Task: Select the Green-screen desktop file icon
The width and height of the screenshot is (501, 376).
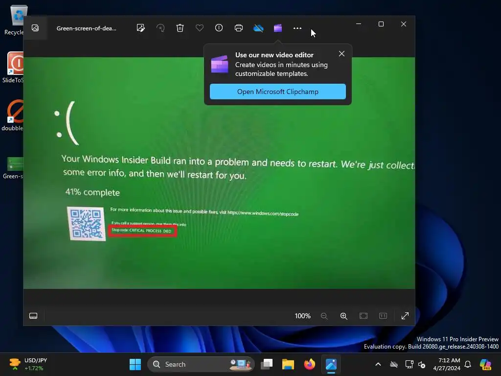Action: (13, 168)
